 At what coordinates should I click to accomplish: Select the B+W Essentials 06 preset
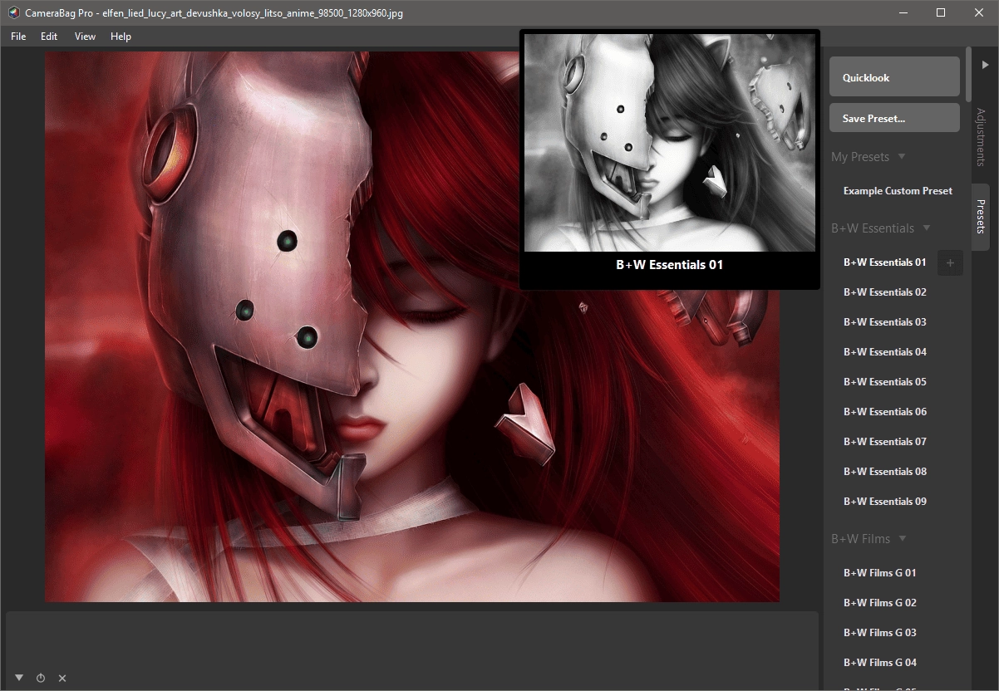click(x=884, y=412)
